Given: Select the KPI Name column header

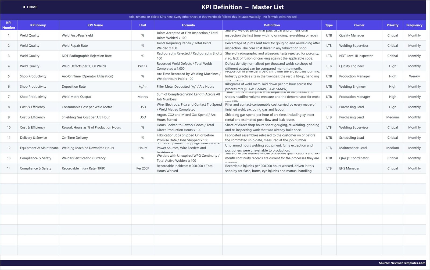Looking at the screenshot, I should (95, 25).
